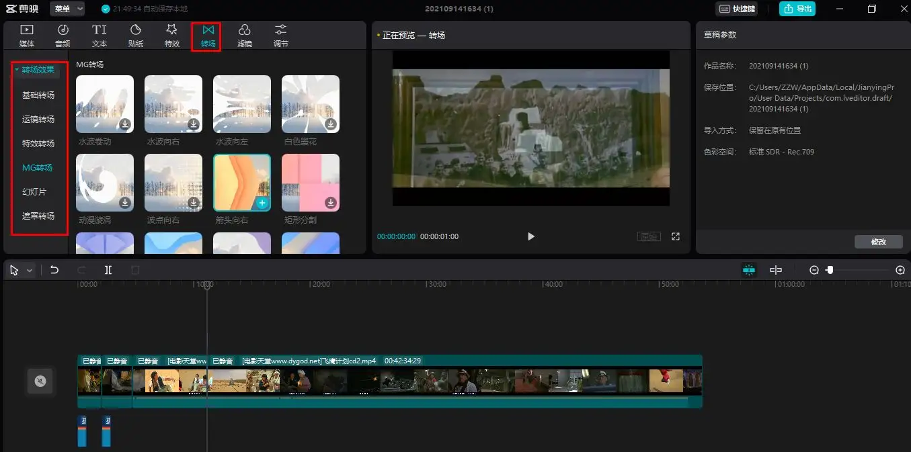Click the timeline zoom slider handle
The width and height of the screenshot is (911, 452).
click(830, 270)
